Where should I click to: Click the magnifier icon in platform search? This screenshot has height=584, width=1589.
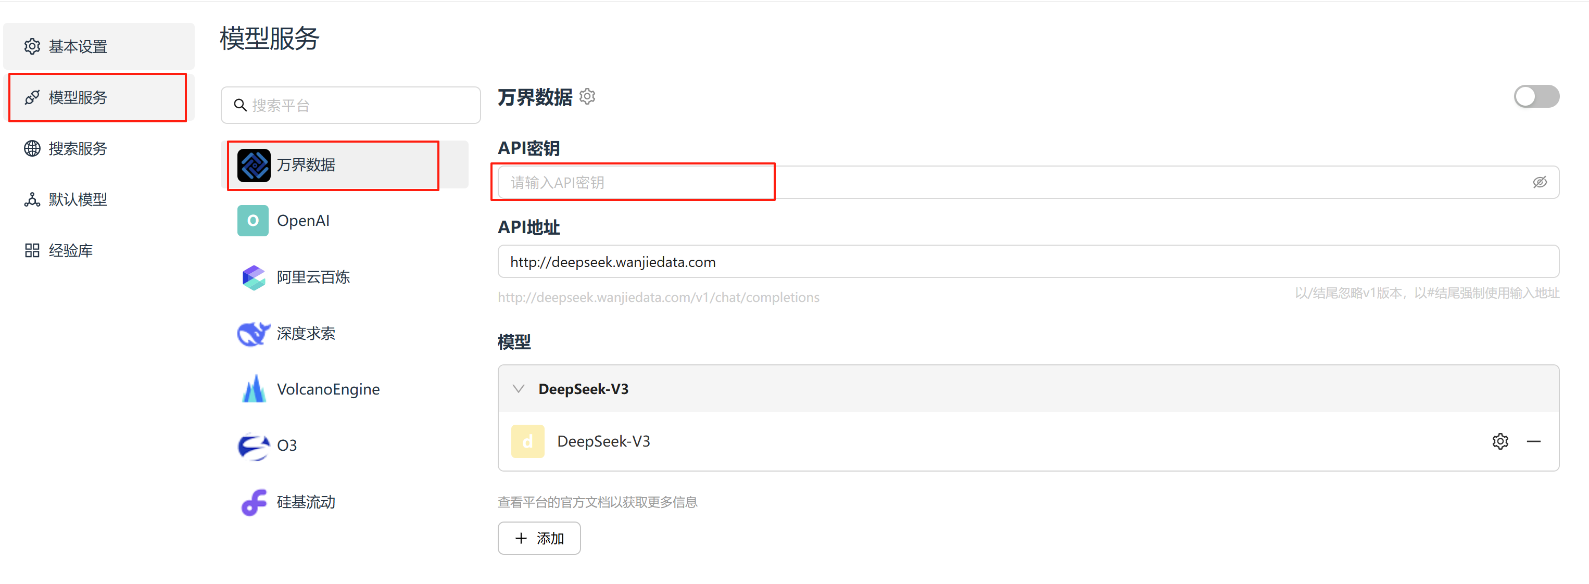pos(240,106)
